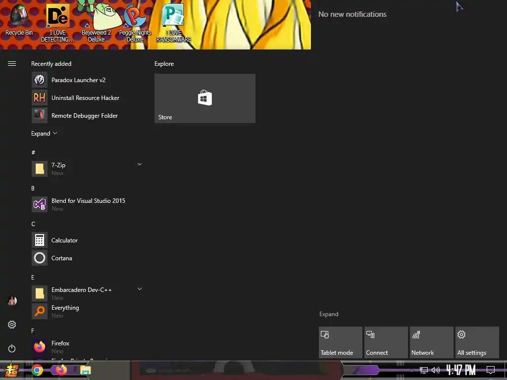Viewport: 507px width, 380px height.
Task: Expand the 7-Zip folder chevron
Action: point(140,164)
